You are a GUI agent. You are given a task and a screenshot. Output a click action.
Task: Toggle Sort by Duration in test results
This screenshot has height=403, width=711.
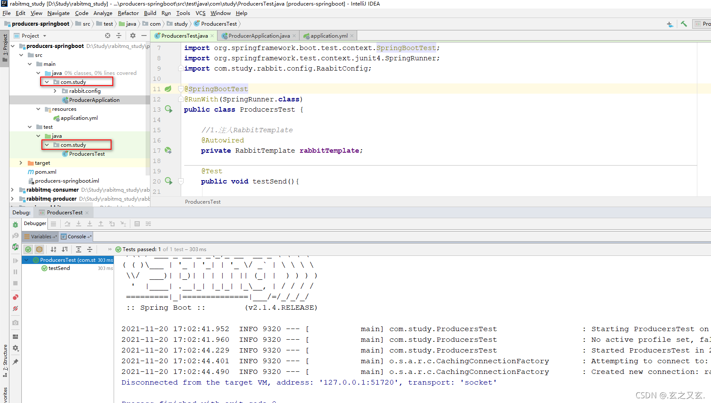[x=65, y=249]
